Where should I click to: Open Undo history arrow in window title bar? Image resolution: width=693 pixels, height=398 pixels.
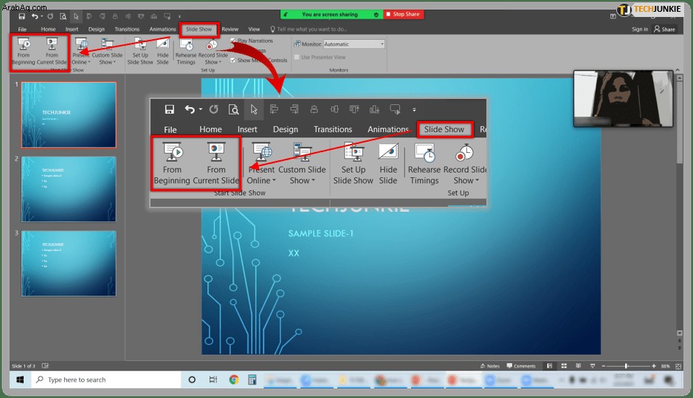41,16
